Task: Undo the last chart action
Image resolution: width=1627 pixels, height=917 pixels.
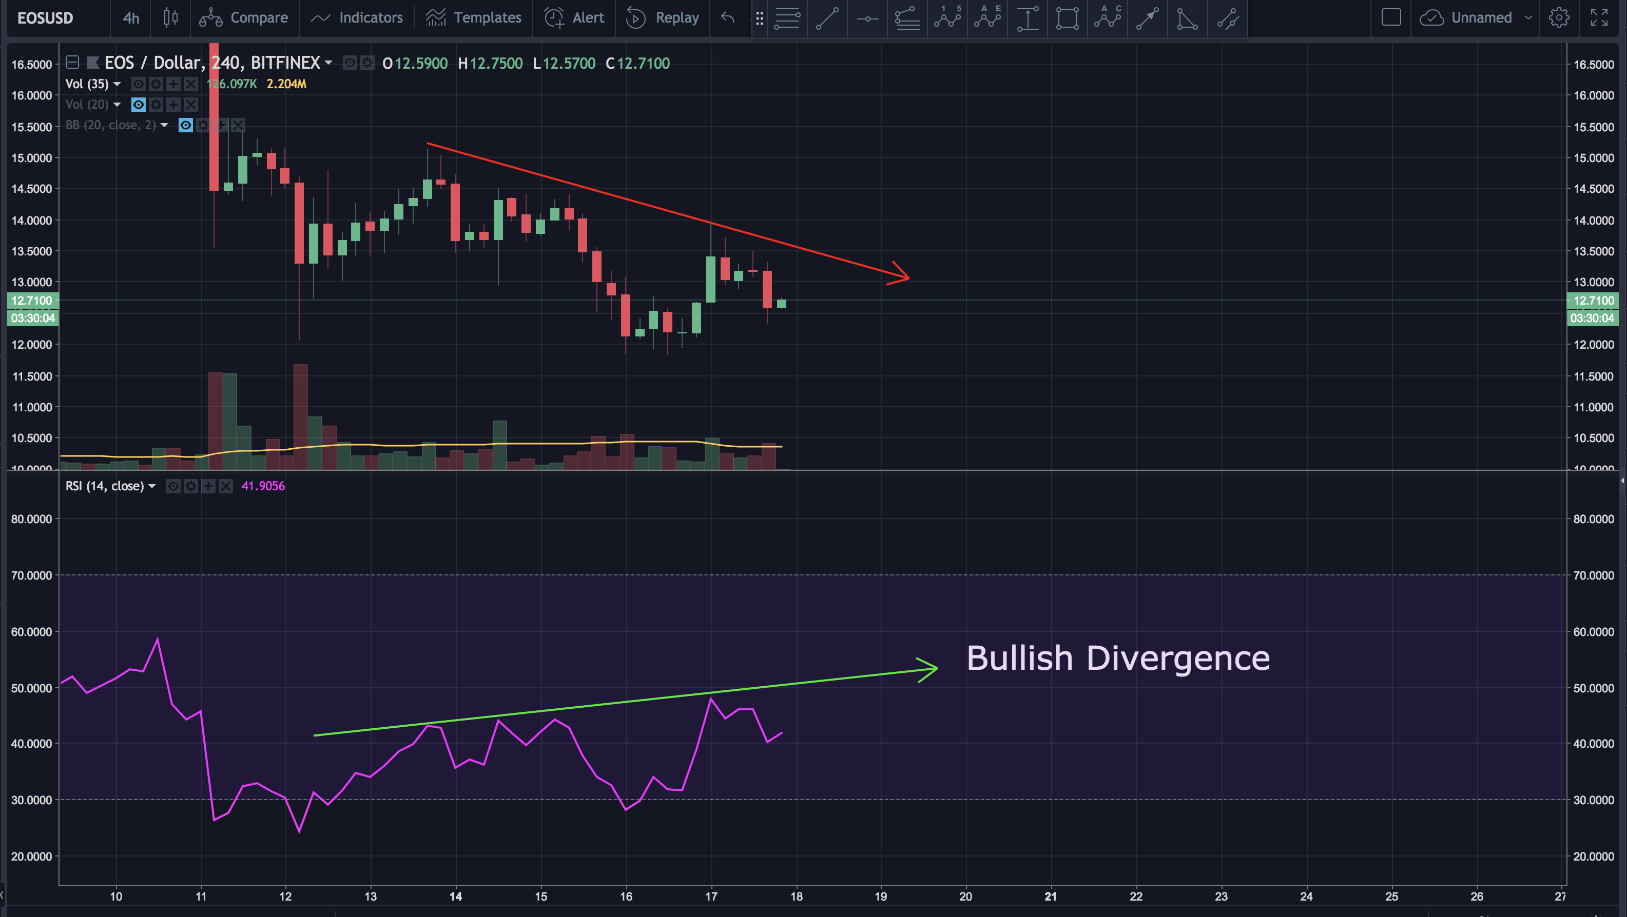Action: [x=728, y=17]
